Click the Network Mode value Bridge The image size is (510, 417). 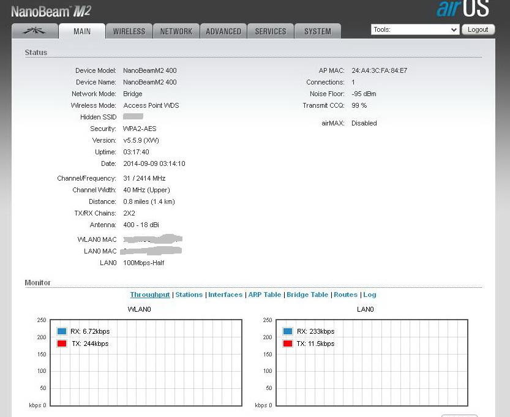133,94
